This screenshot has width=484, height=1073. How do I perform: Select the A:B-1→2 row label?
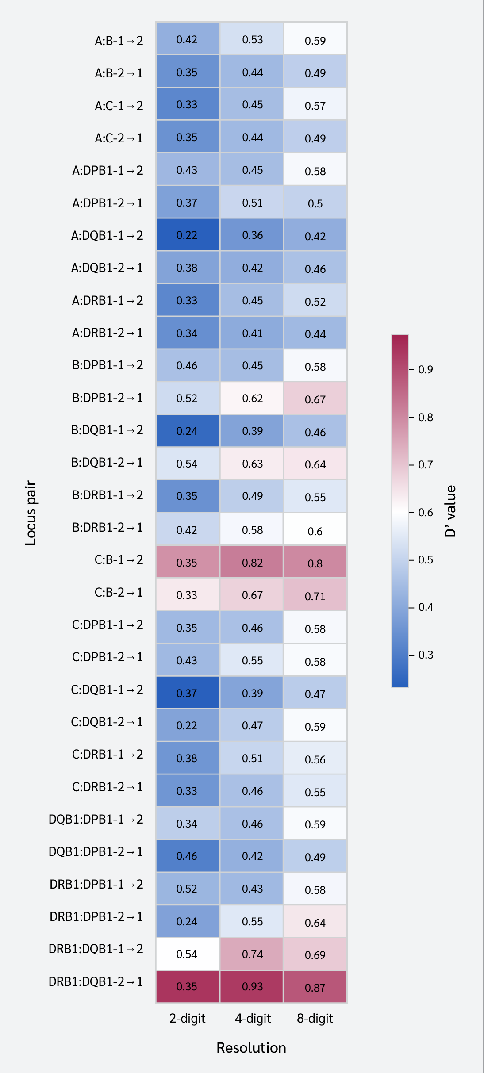point(119,41)
